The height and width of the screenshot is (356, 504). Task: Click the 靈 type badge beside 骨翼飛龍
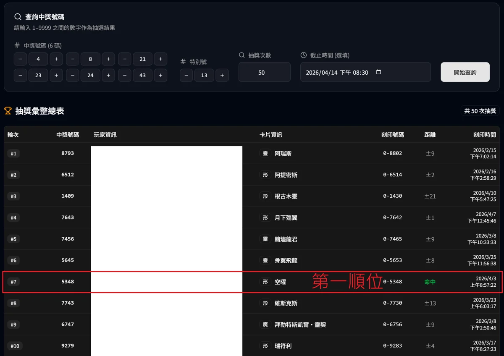(x=265, y=260)
